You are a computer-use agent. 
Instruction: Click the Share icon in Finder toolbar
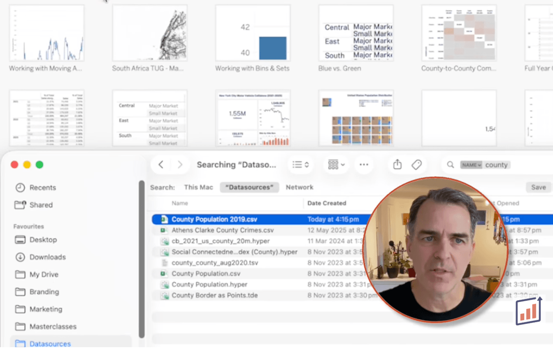tap(397, 165)
